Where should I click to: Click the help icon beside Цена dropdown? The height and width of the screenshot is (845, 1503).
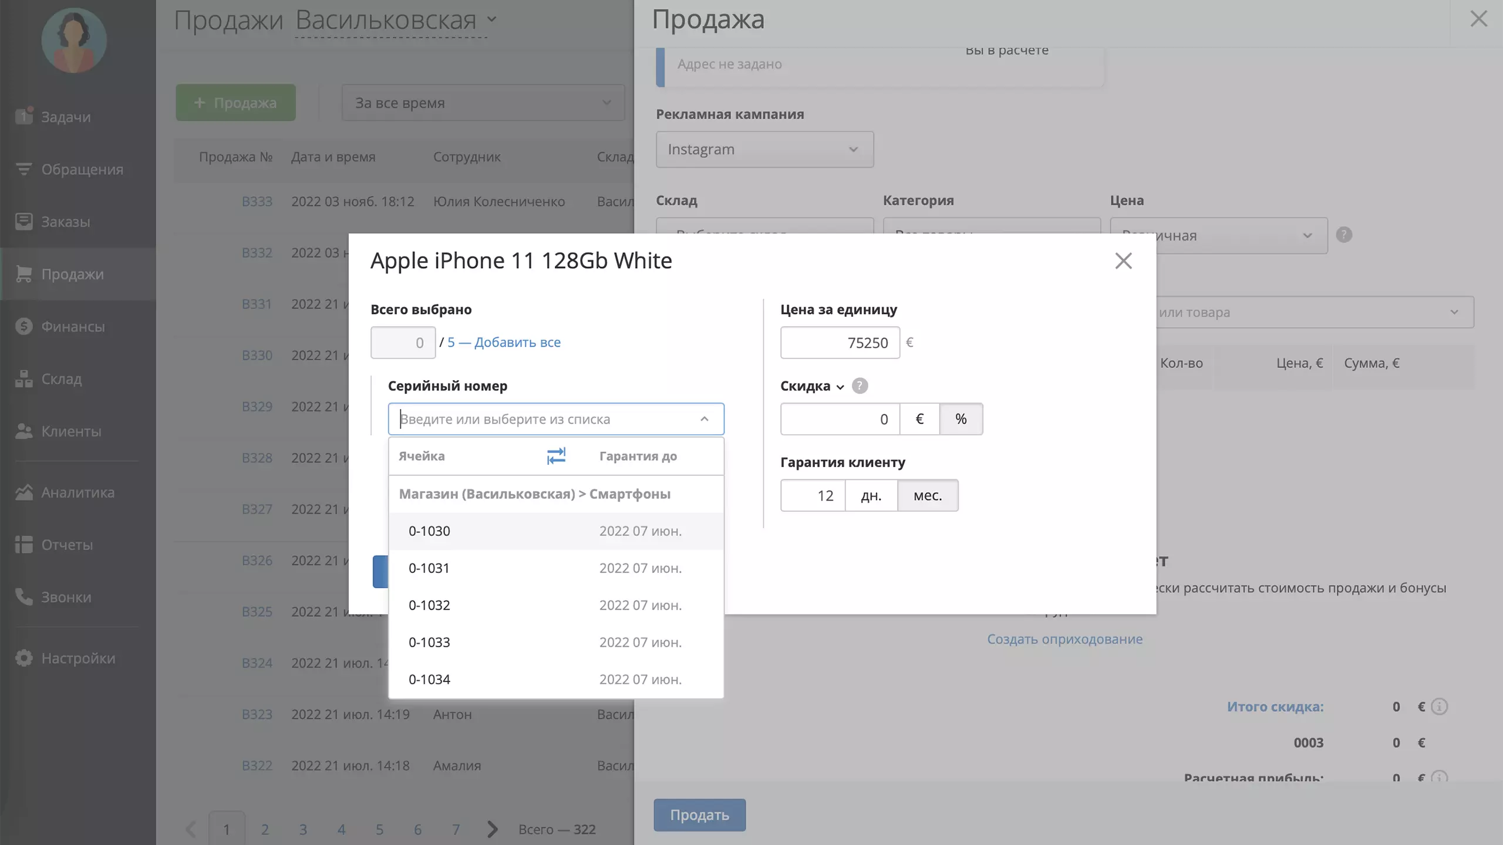[1344, 235]
